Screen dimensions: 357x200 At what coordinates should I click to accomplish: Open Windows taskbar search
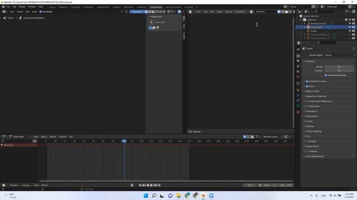coord(154,196)
